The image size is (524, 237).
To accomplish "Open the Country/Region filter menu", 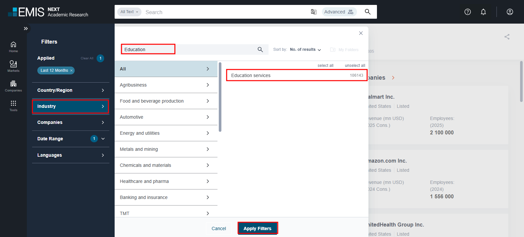I will click(x=70, y=90).
